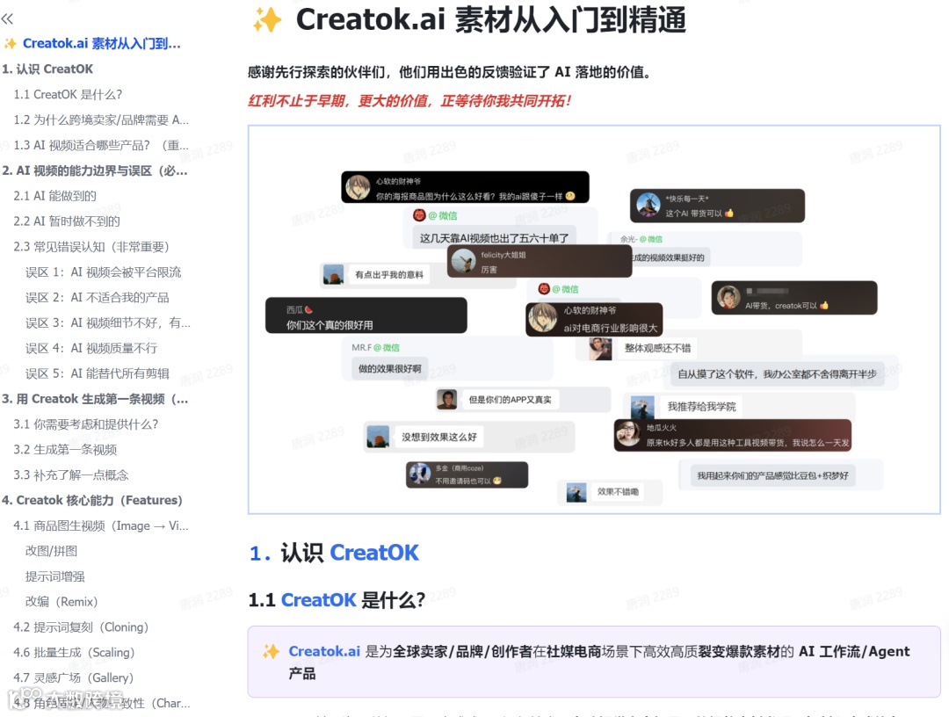Click the subheading 1.1 CreatOK 是什么?
The width and height of the screenshot is (949, 717).
click(x=337, y=599)
